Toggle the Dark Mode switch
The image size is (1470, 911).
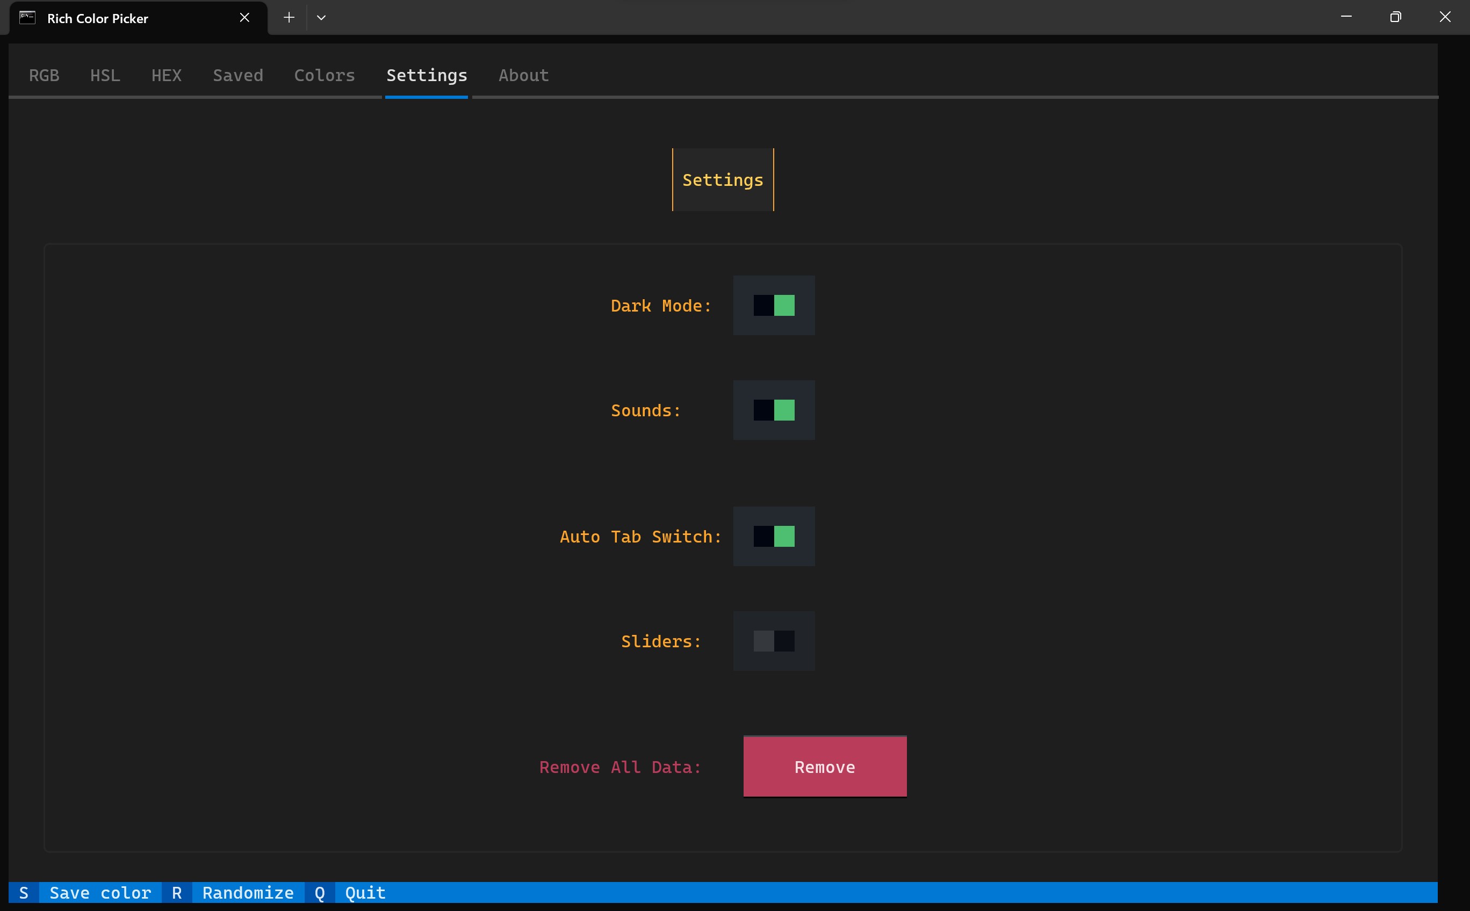click(773, 306)
